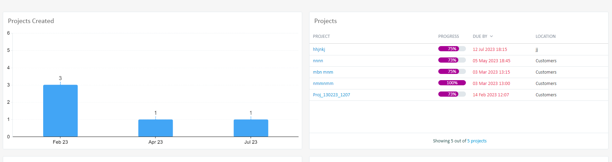Click the 12 Jul 2023 18:15 due date
This screenshot has width=612, height=162.
click(490, 49)
